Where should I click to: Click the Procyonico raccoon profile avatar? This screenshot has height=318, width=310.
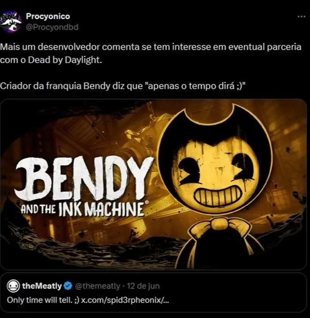[11, 22]
